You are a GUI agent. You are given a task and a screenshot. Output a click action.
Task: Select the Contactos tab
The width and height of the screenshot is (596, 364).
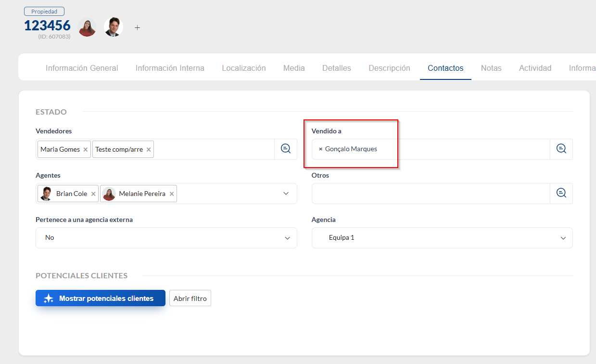445,68
